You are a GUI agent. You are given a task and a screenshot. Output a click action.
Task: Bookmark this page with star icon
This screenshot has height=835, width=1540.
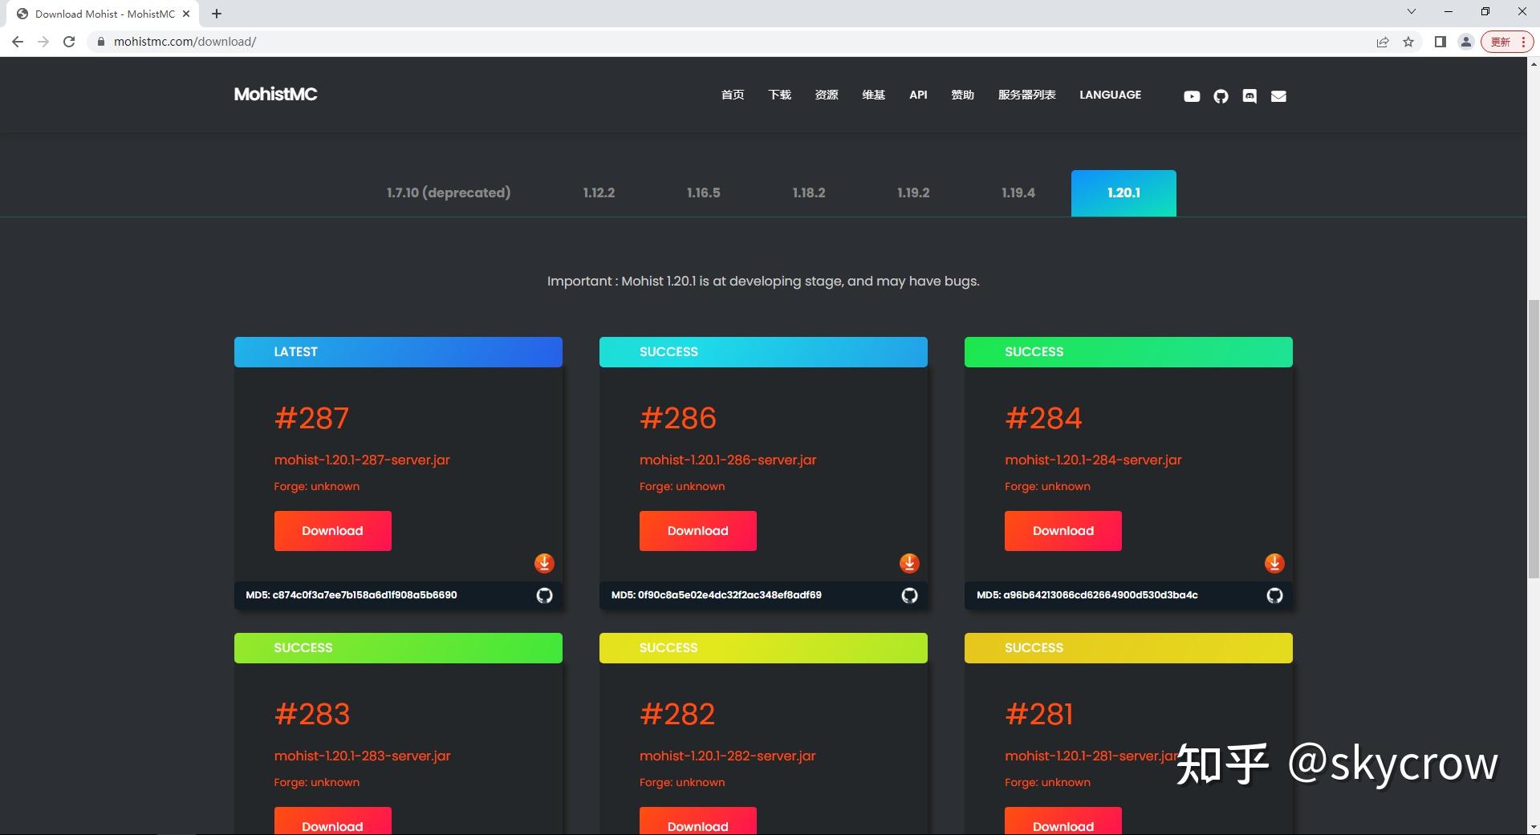1408,42
